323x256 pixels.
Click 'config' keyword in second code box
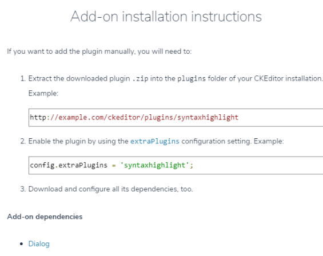(x=42, y=165)
